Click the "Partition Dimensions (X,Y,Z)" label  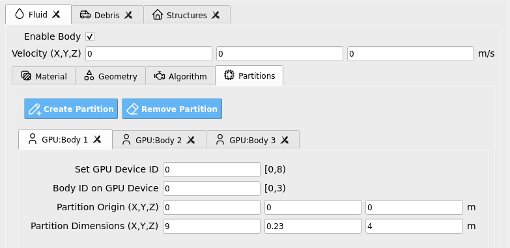pos(94,227)
